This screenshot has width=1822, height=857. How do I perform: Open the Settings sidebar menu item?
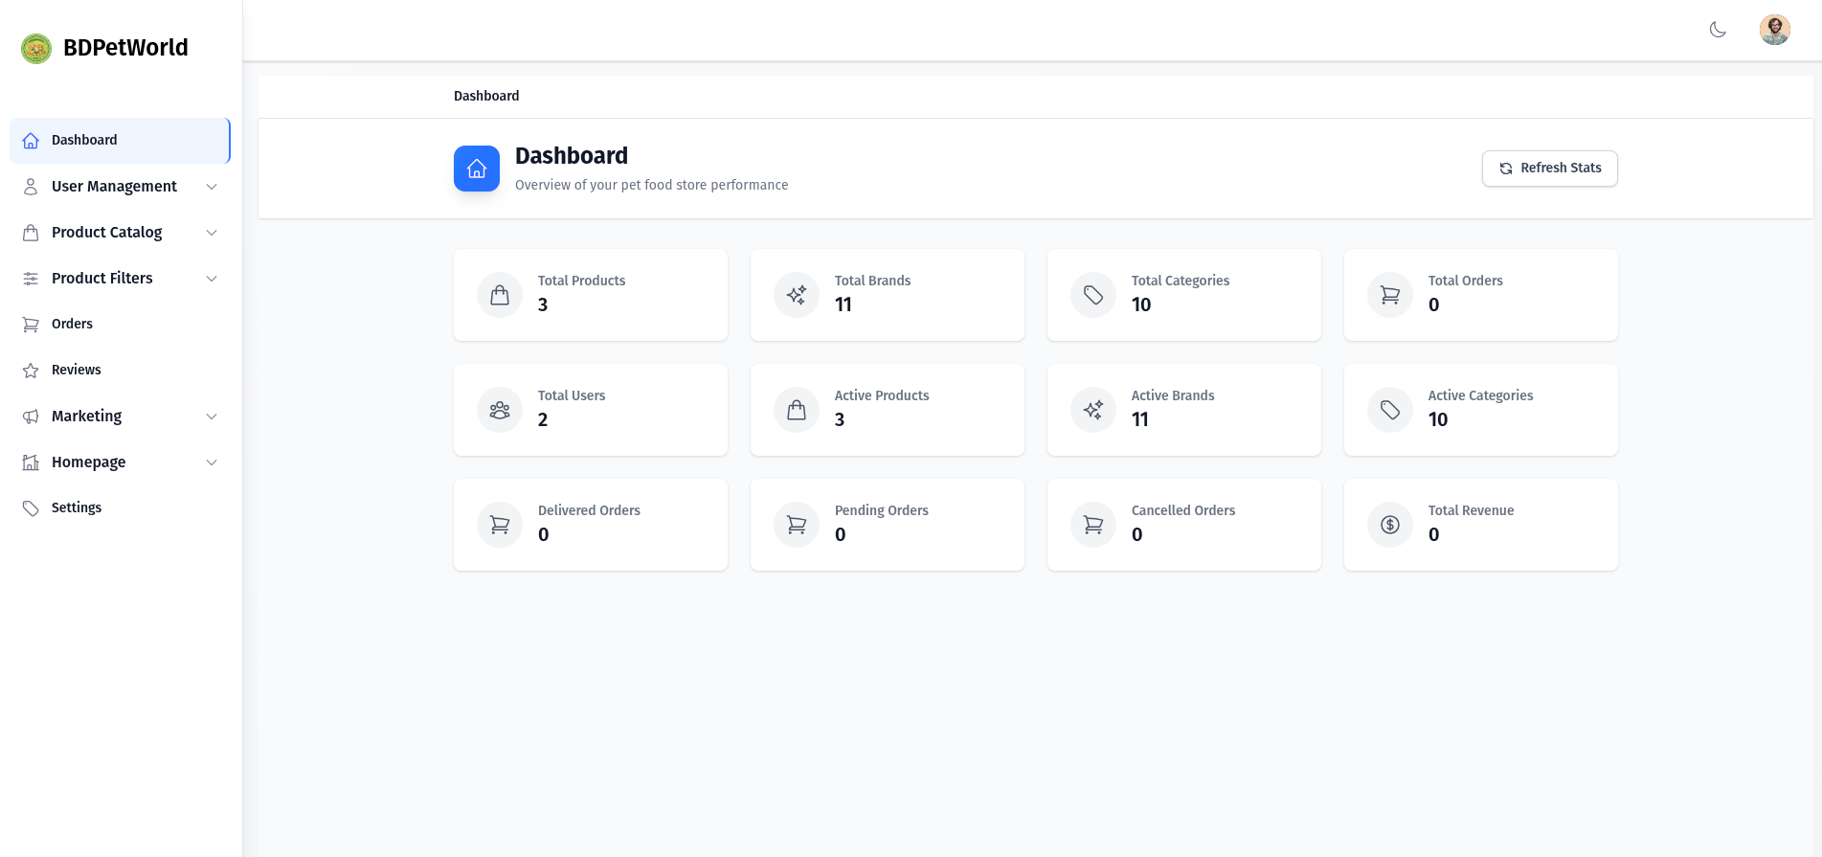click(120, 508)
